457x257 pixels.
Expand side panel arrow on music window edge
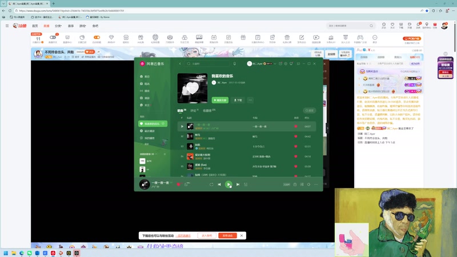tap(327, 128)
